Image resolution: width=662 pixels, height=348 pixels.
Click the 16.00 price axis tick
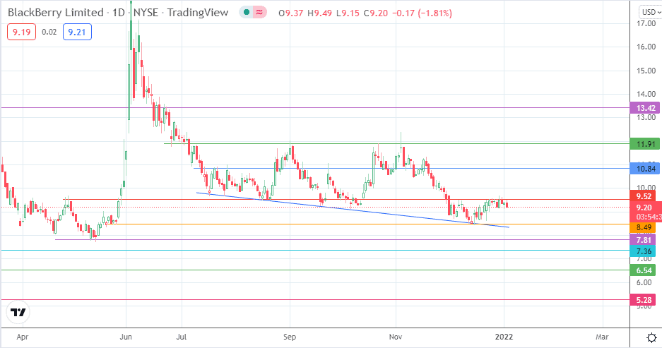click(646, 47)
